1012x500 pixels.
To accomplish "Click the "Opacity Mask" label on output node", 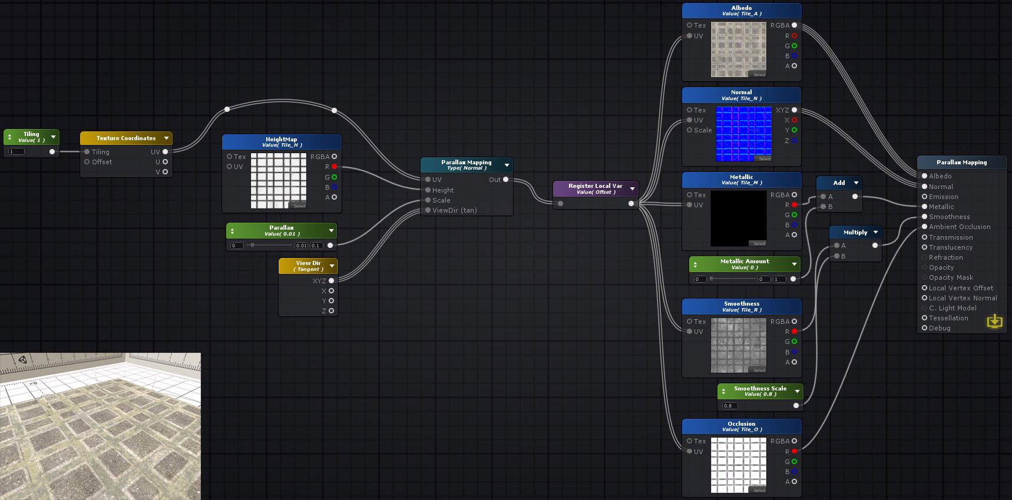I will [x=951, y=277].
